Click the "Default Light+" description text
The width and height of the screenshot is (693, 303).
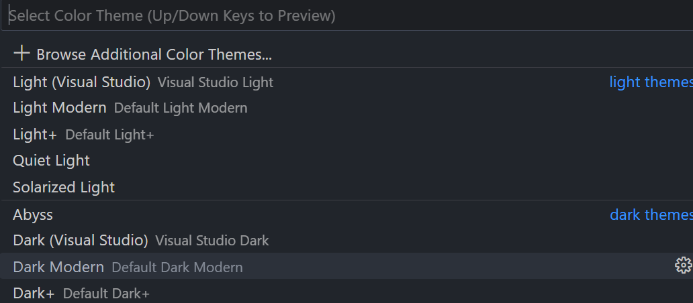coord(109,135)
